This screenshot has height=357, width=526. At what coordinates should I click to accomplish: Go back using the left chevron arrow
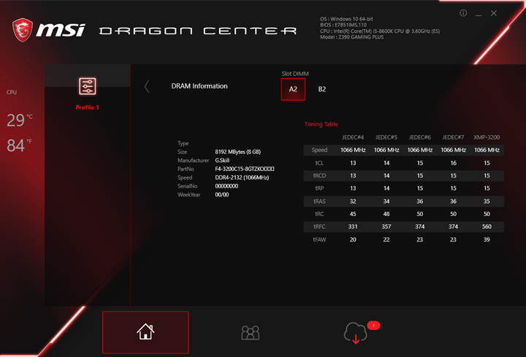pos(147,86)
